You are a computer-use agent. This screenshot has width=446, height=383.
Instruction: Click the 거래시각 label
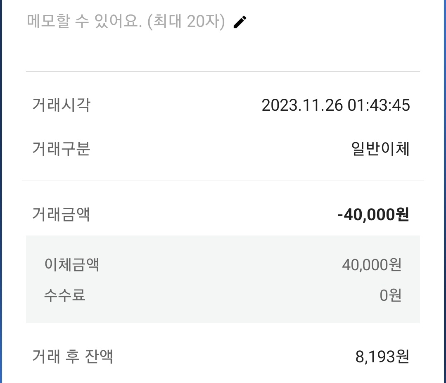coord(61,105)
